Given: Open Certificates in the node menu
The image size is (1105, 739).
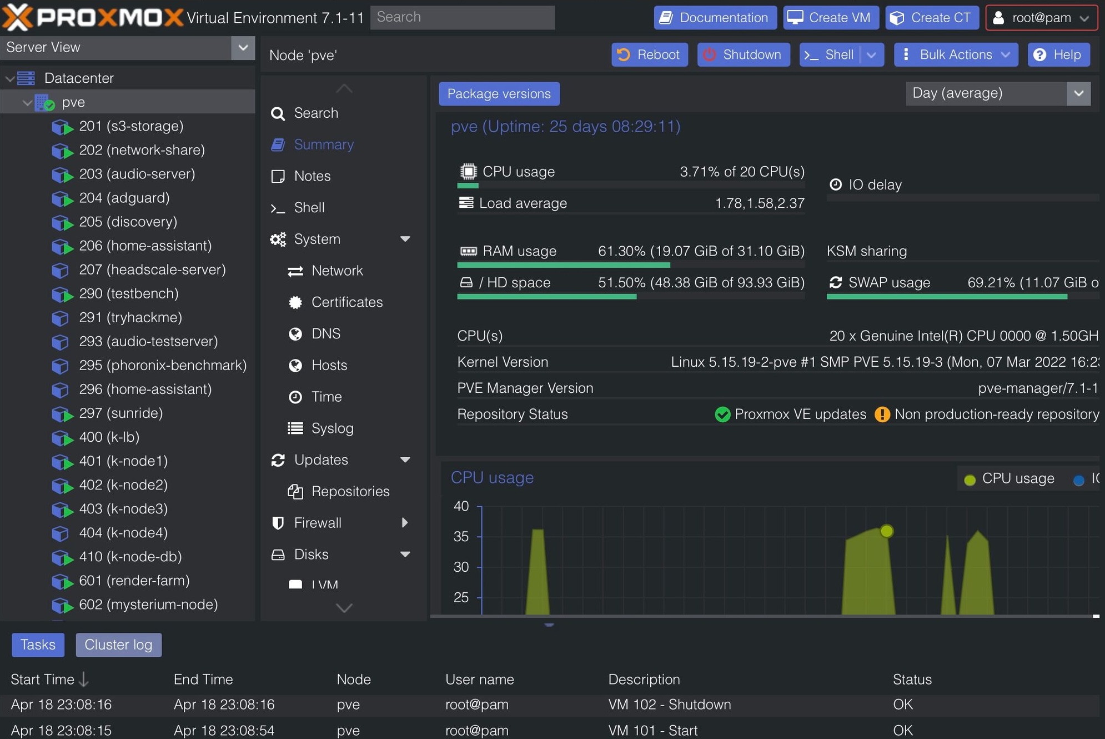Looking at the screenshot, I should click(x=346, y=302).
